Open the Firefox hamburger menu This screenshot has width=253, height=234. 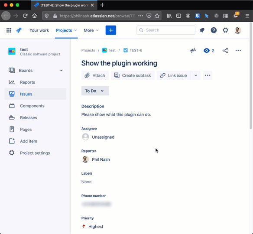pos(247,16)
